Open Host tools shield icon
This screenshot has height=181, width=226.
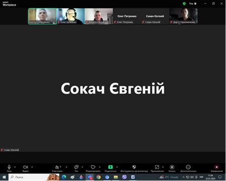coord(134,168)
